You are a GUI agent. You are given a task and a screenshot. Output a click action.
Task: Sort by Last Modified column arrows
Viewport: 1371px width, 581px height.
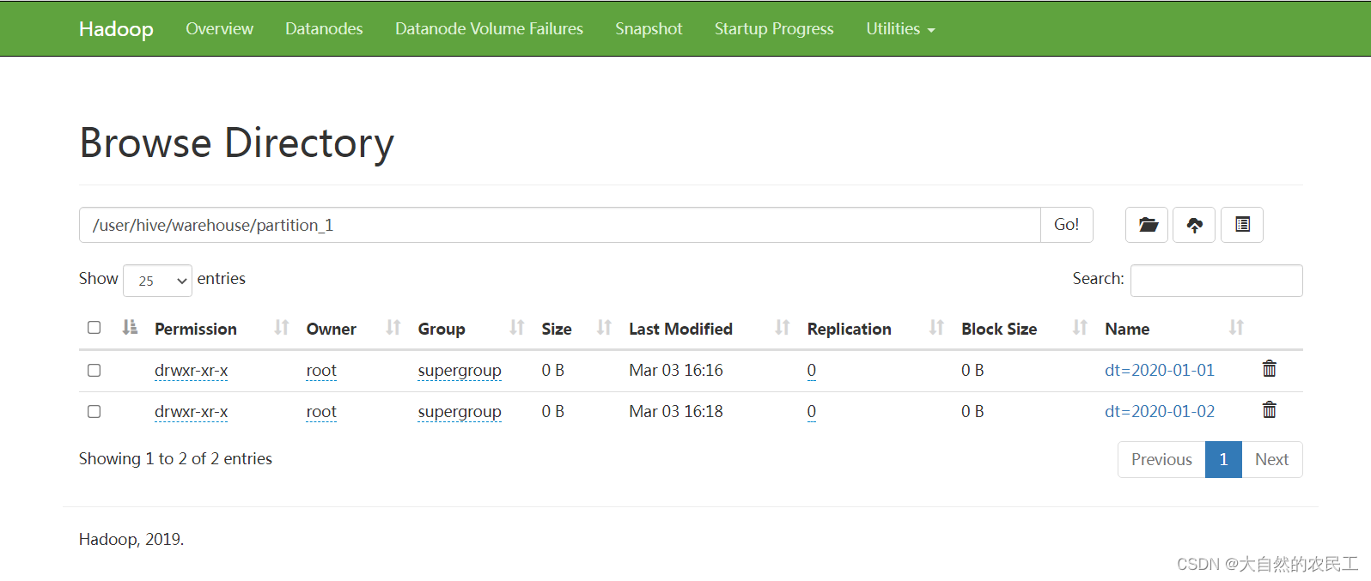click(x=782, y=328)
